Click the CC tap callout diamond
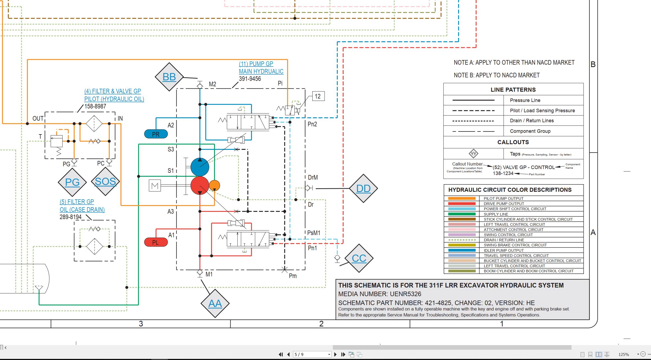 click(359, 258)
